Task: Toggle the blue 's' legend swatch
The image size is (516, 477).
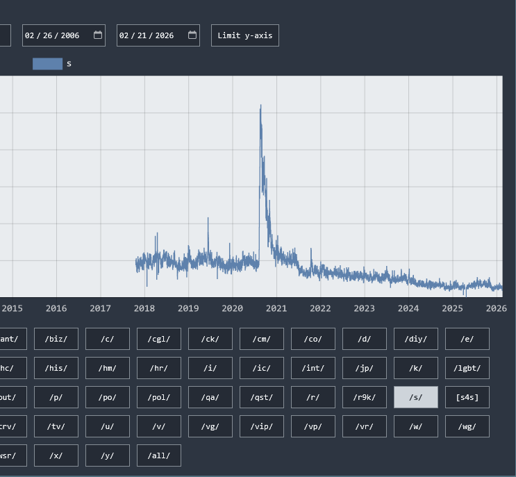Action: tap(47, 64)
